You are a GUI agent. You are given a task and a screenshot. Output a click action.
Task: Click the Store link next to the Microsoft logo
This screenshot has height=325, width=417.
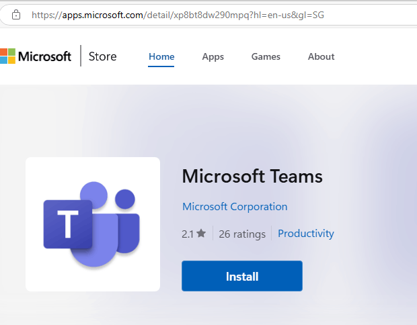tap(102, 56)
